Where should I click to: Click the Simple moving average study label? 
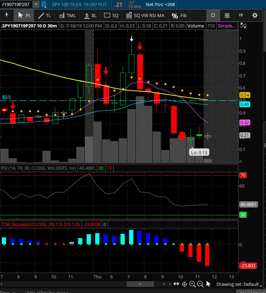click(x=226, y=26)
